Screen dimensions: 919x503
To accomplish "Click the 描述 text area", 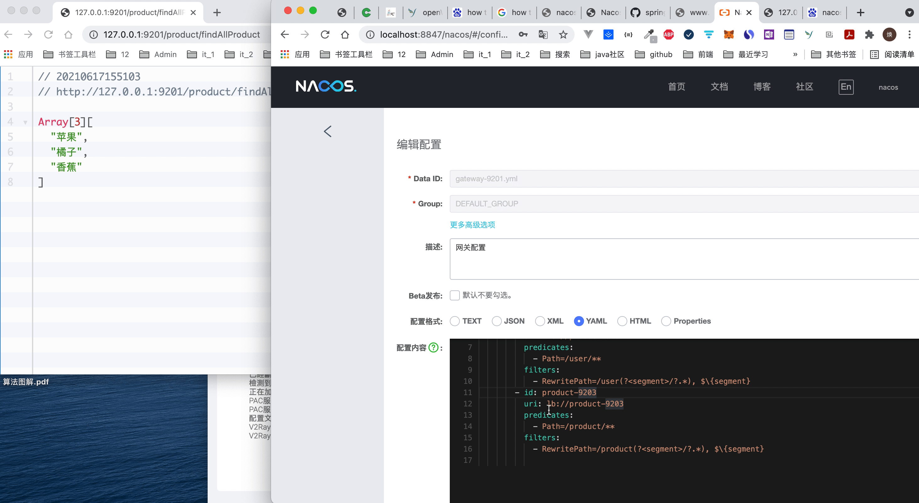I will coord(684,259).
